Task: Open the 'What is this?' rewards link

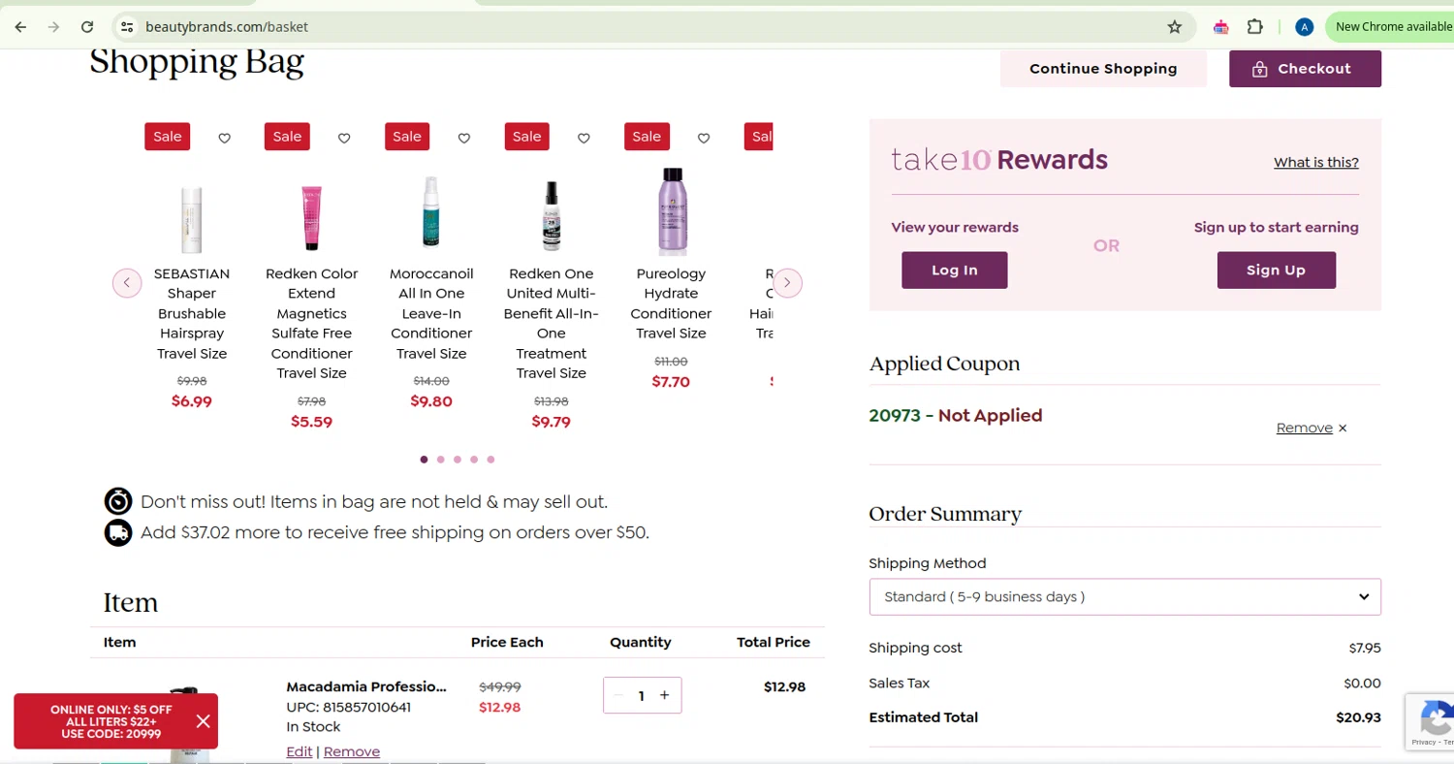Action: click(1316, 162)
